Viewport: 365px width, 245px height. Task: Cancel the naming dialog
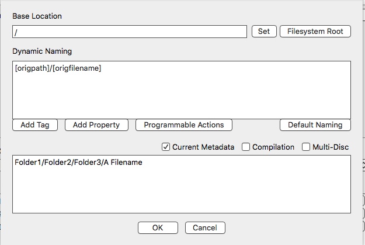coord(205,227)
